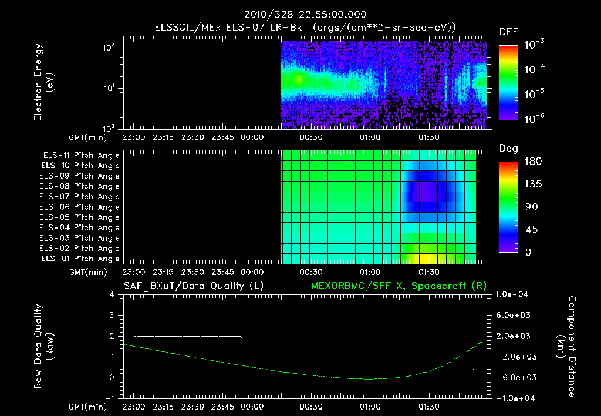Click the Component Distance (km) axis label
This screenshot has width=601, height=416.
pos(566,347)
